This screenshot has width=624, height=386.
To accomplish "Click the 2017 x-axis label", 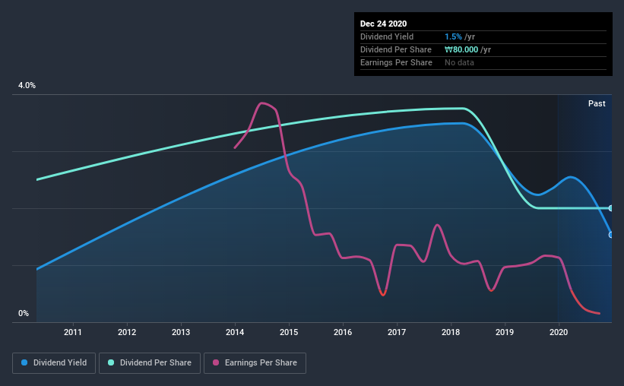I will (x=397, y=332).
